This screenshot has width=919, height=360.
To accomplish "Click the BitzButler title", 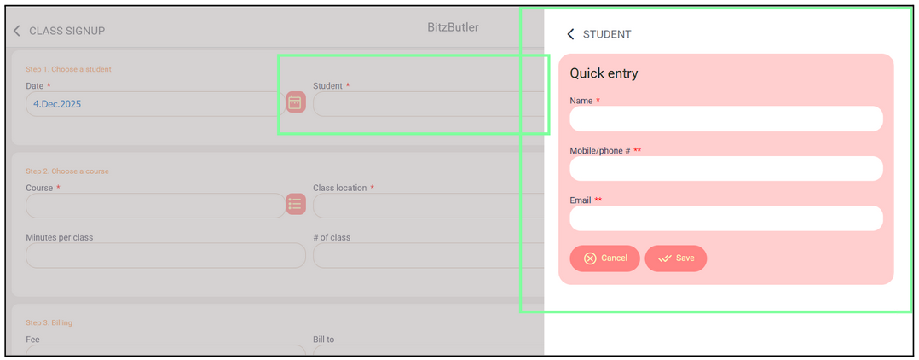I will click(453, 27).
